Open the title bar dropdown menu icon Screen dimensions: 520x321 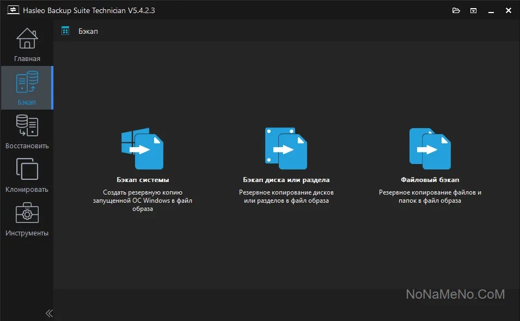click(473, 10)
